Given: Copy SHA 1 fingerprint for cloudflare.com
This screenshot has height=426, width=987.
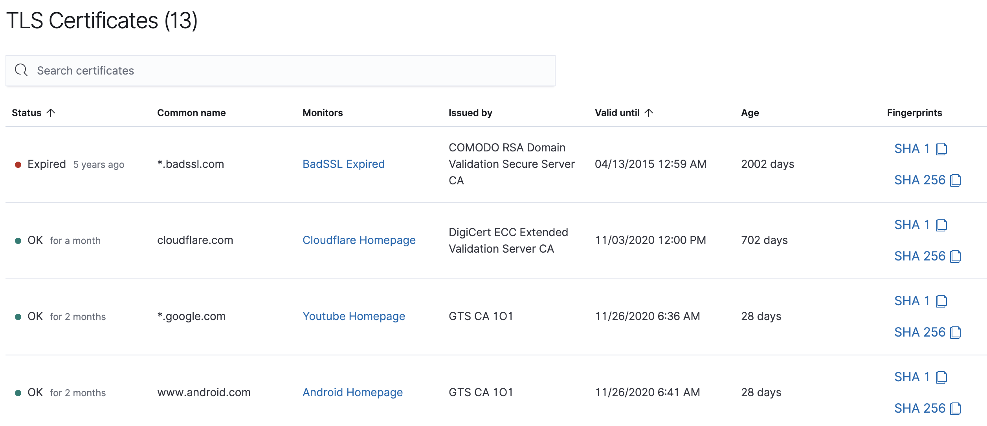Looking at the screenshot, I should pos(942,224).
